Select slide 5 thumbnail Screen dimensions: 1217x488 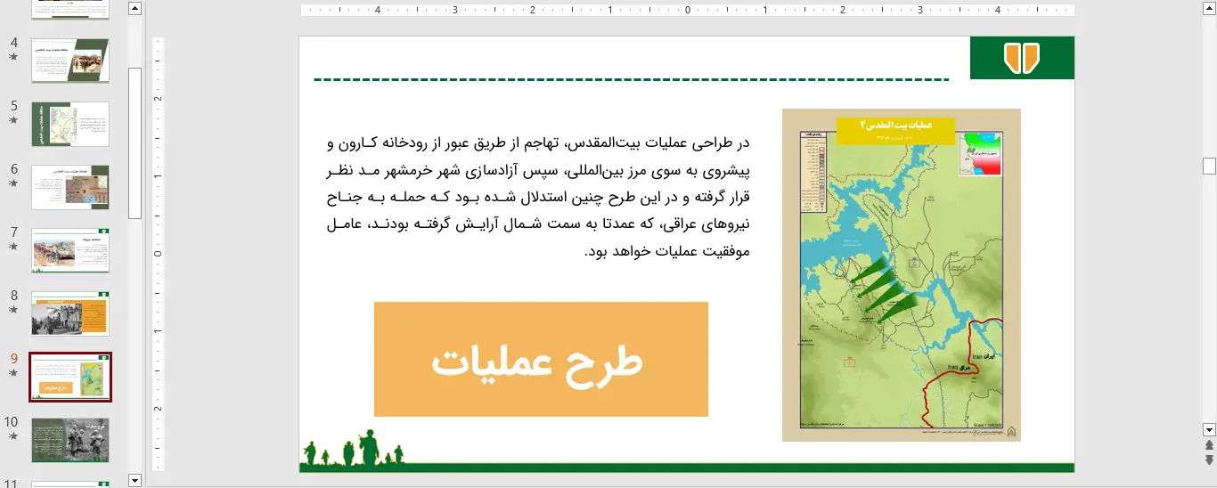tap(70, 124)
